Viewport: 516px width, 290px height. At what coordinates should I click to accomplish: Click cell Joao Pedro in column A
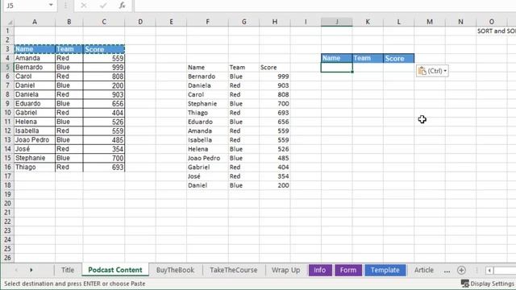click(x=35, y=140)
